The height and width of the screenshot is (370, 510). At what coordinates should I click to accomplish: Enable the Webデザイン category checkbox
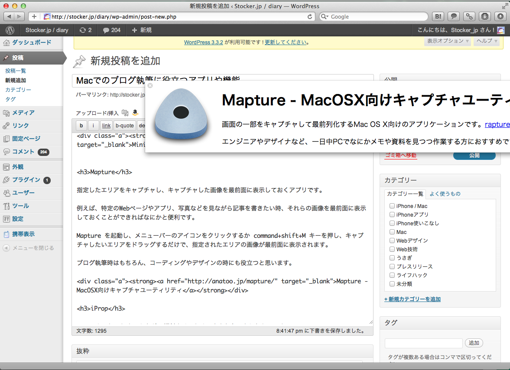coord(392,240)
